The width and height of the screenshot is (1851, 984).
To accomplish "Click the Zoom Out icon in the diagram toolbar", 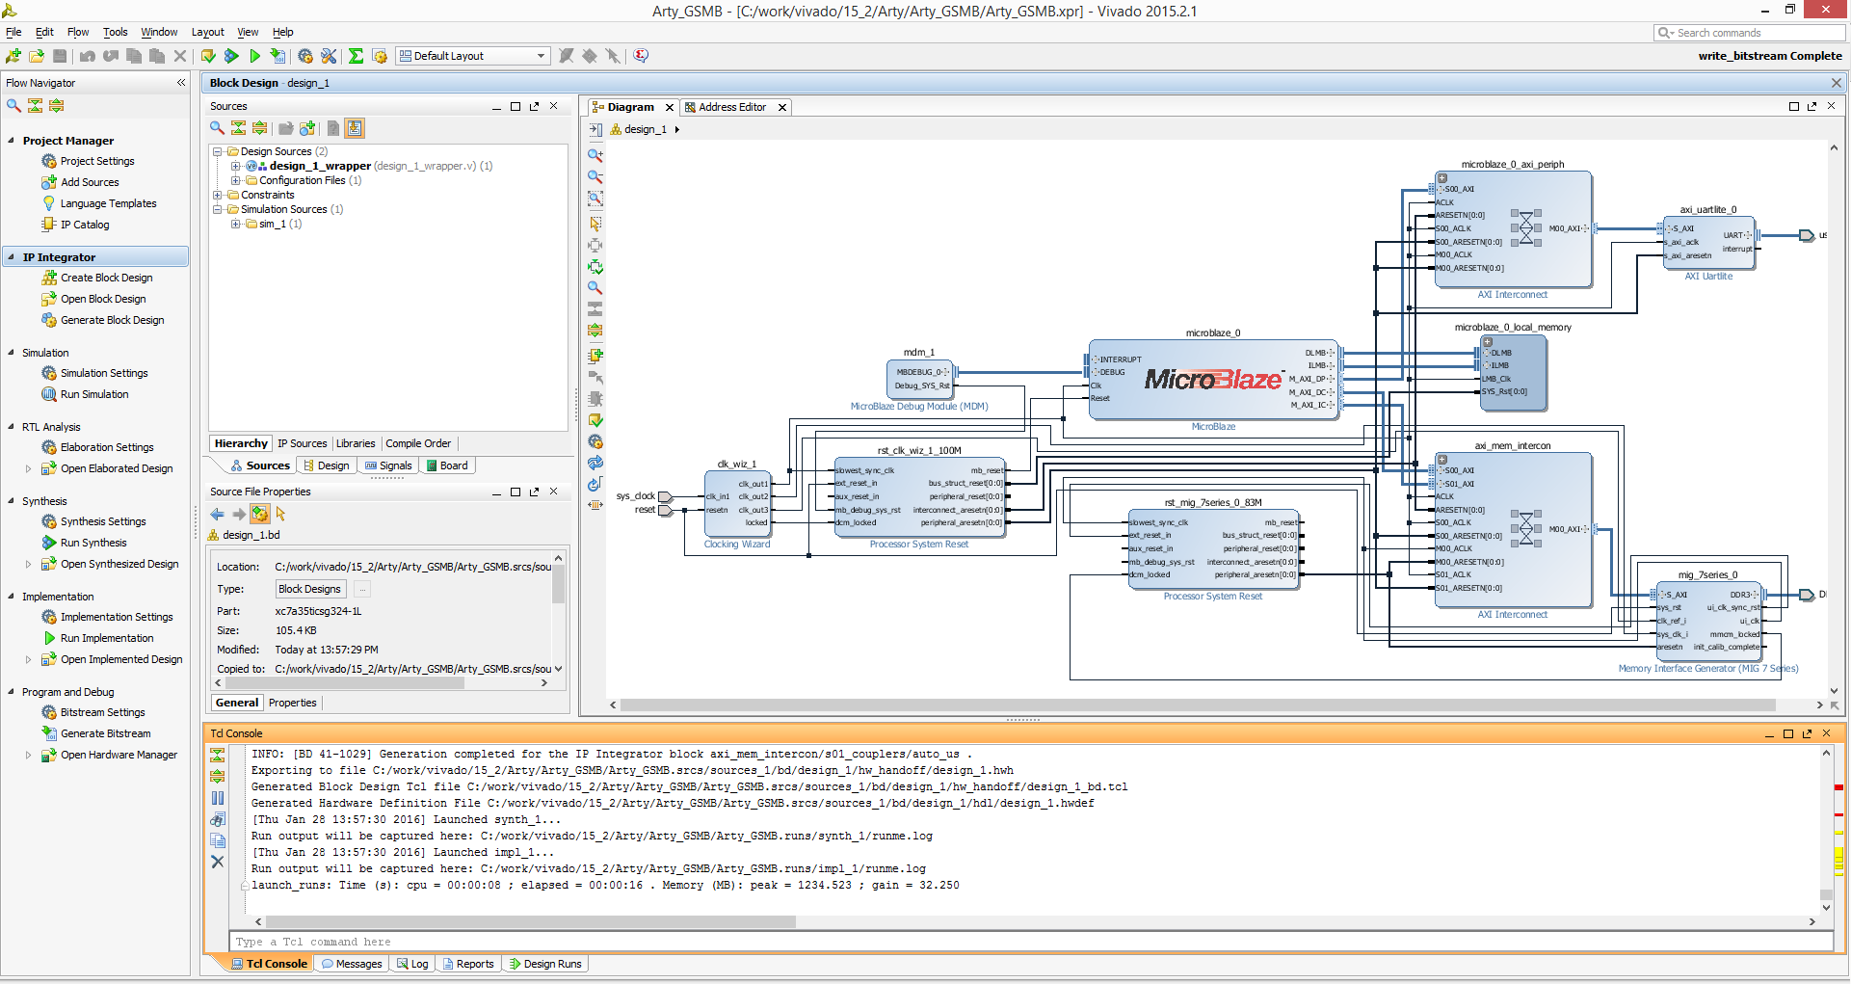I will pos(595,177).
